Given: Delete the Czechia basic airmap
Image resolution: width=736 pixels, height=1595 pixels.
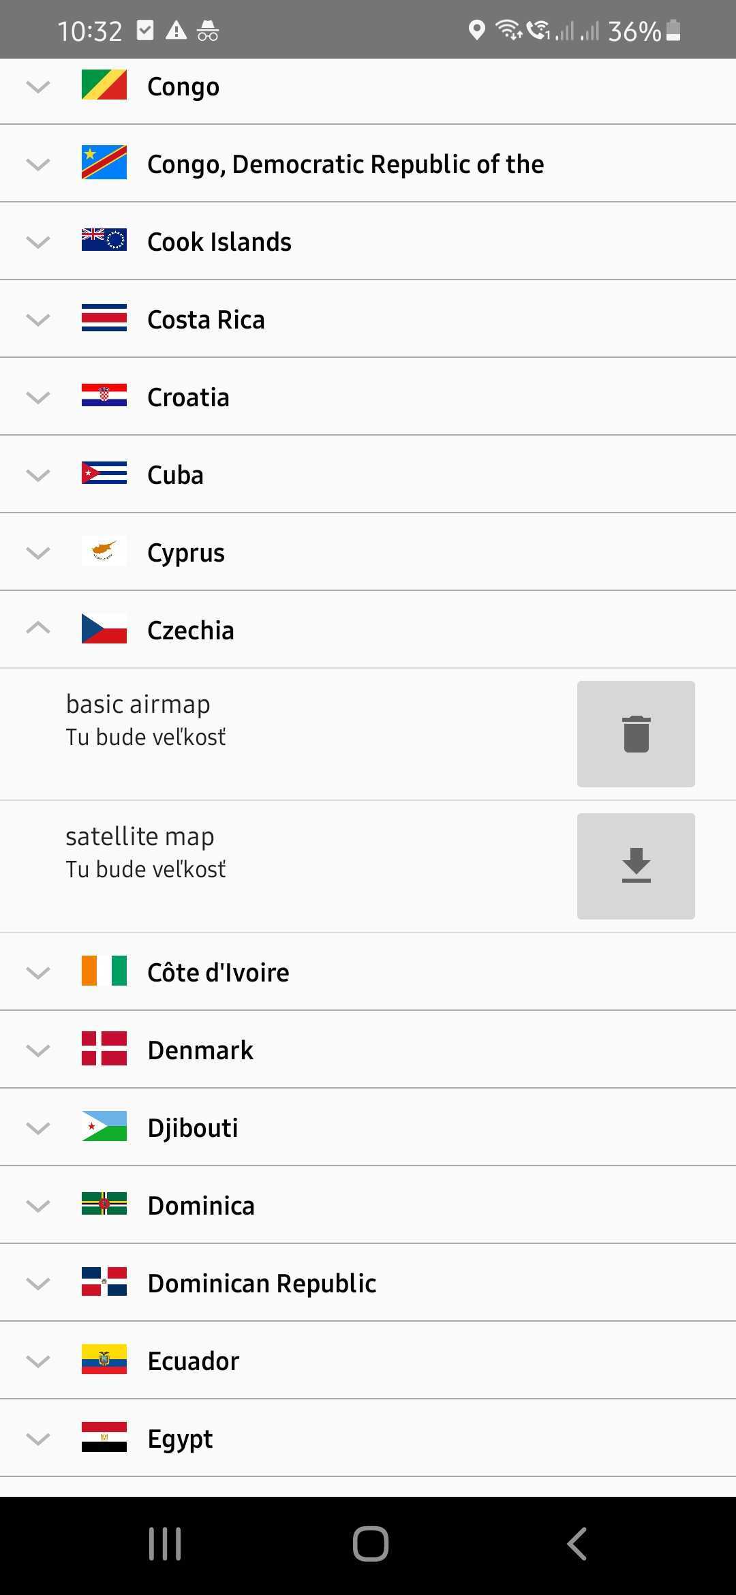Looking at the screenshot, I should point(635,733).
